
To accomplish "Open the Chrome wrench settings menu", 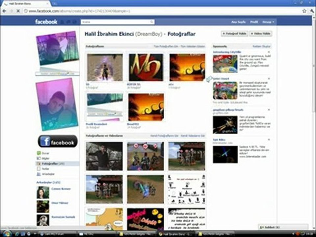I will (312, 11).
